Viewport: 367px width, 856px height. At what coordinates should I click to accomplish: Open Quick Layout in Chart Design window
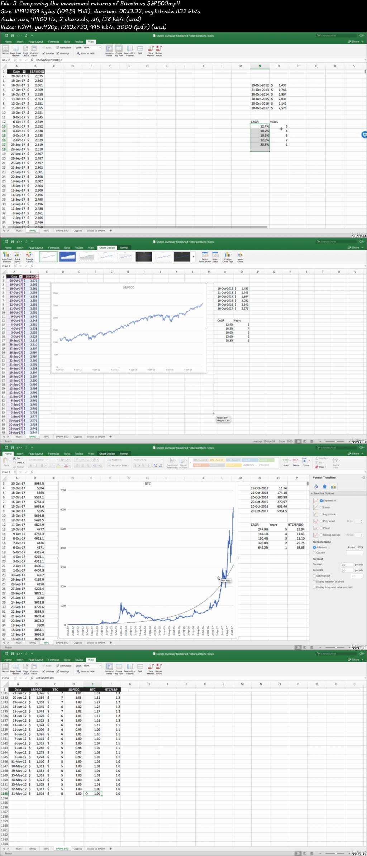[x=17, y=257]
